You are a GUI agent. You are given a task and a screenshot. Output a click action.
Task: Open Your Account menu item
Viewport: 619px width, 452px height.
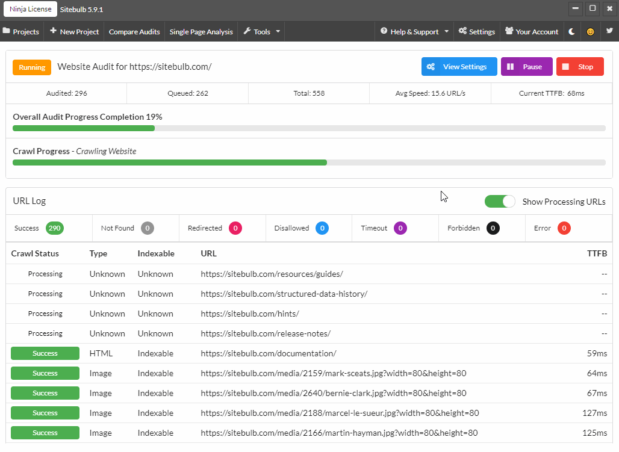tap(532, 31)
